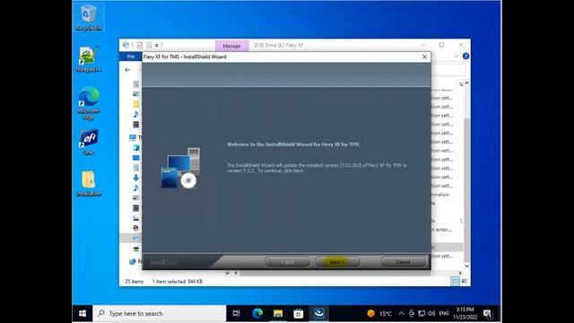The height and width of the screenshot is (323, 574).
Task: Open File Explorer from the taskbar
Action: click(278, 313)
